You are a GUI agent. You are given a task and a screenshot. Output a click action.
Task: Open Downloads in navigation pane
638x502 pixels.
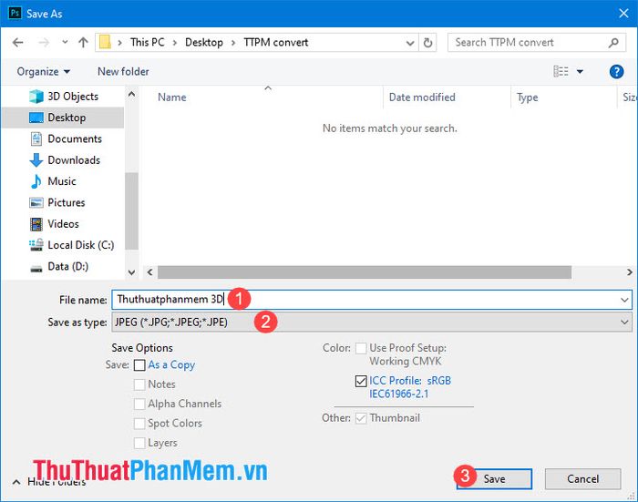point(65,159)
